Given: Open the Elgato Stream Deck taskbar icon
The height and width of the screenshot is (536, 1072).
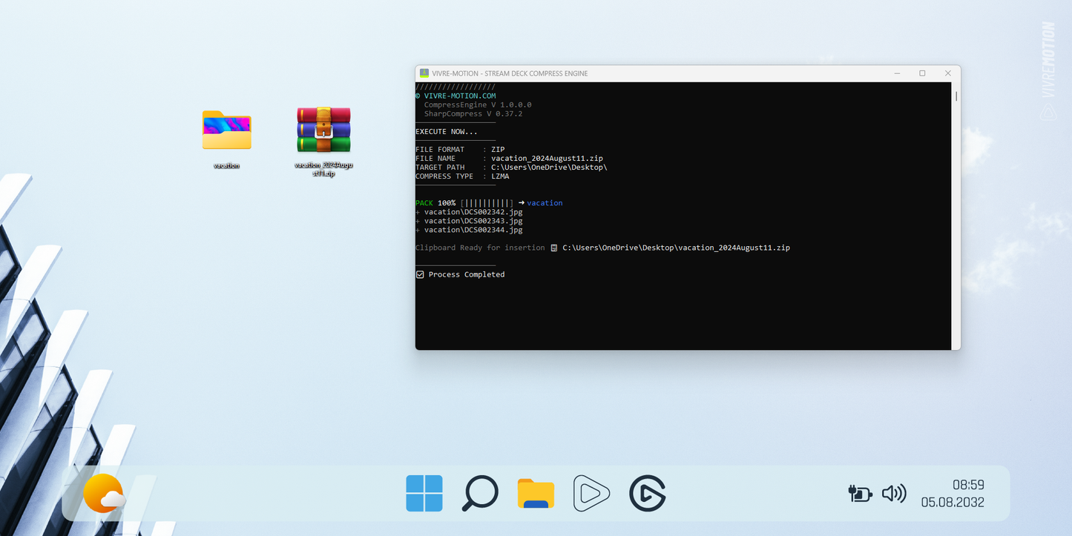Looking at the screenshot, I should coord(647,493).
